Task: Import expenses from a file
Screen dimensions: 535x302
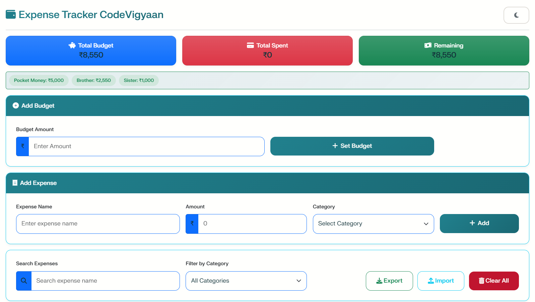Action: coord(441,281)
